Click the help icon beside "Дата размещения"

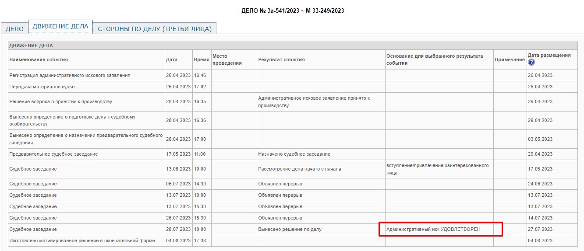pos(531,63)
